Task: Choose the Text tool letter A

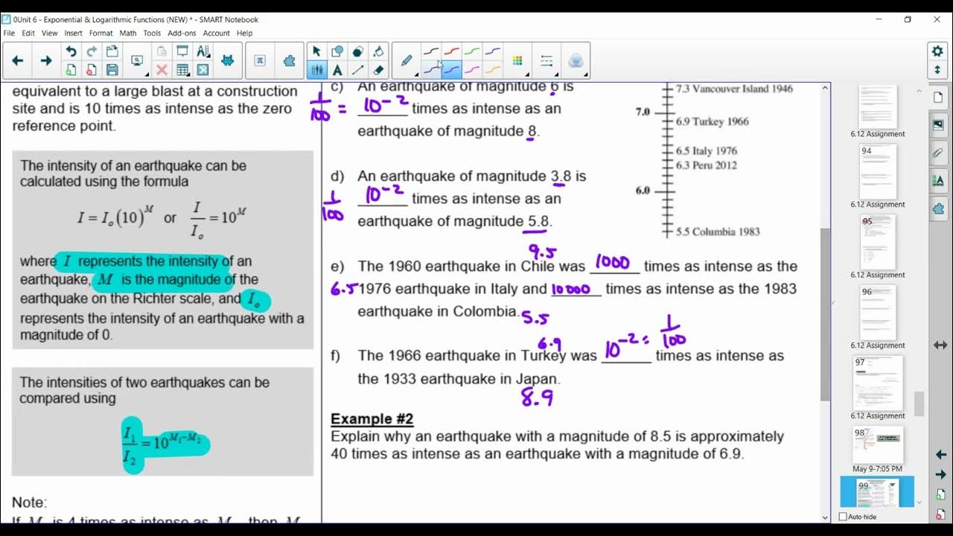Action: click(x=337, y=70)
